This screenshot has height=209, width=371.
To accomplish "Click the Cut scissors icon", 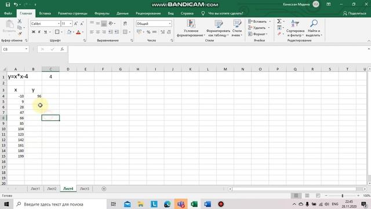I will 20,21.
